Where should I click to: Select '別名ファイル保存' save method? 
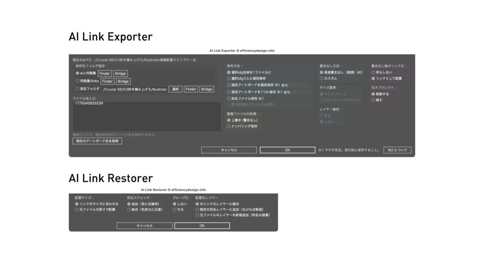click(229, 99)
